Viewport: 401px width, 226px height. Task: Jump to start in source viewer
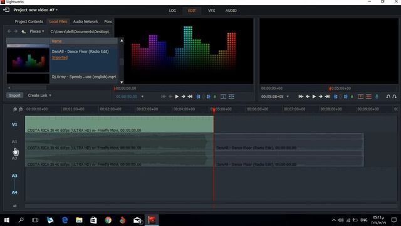(x=164, y=97)
